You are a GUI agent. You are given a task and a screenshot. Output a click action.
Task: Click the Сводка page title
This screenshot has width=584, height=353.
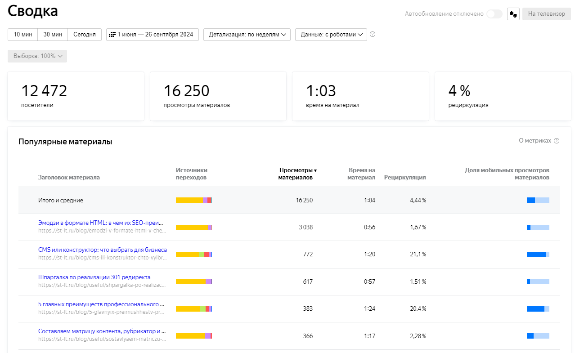click(x=33, y=11)
